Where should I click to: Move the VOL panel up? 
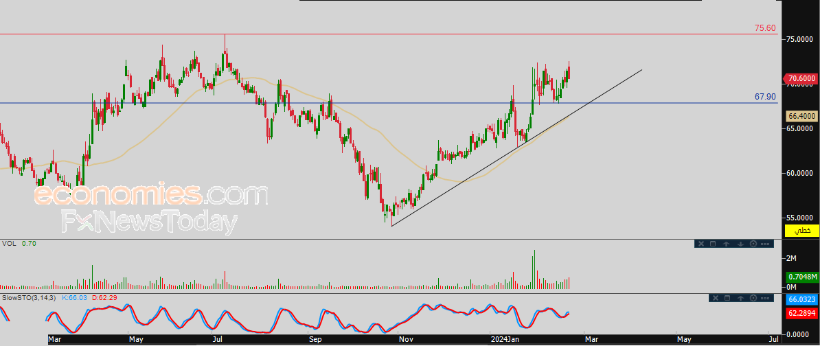click(x=727, y=244)
